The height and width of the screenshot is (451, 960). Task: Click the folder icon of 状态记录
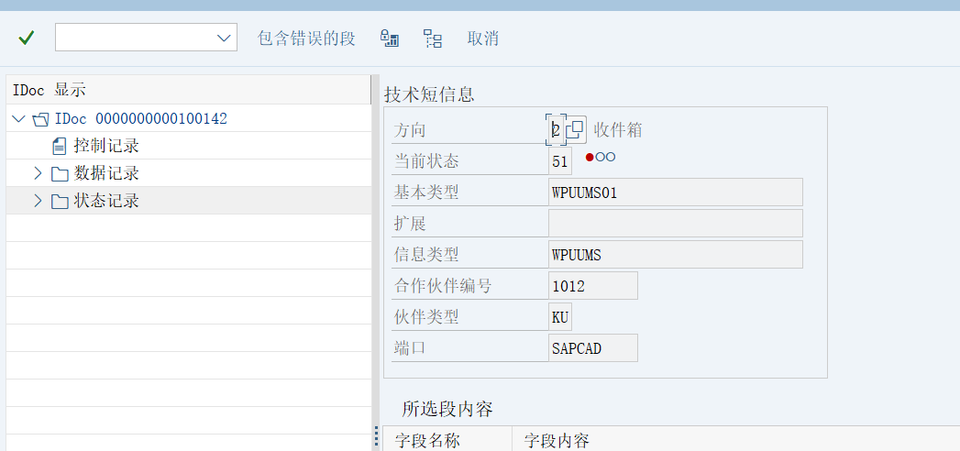click(60, 202)
